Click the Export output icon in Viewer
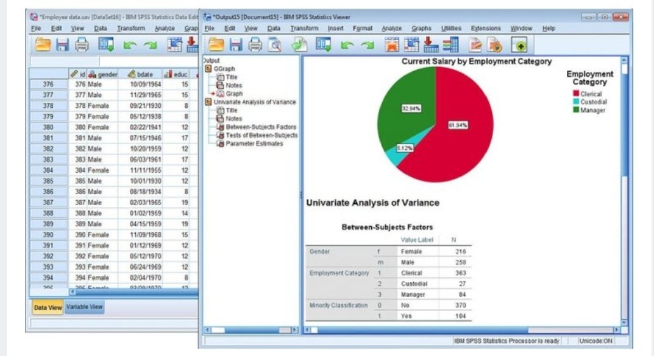 pos(299,44)
